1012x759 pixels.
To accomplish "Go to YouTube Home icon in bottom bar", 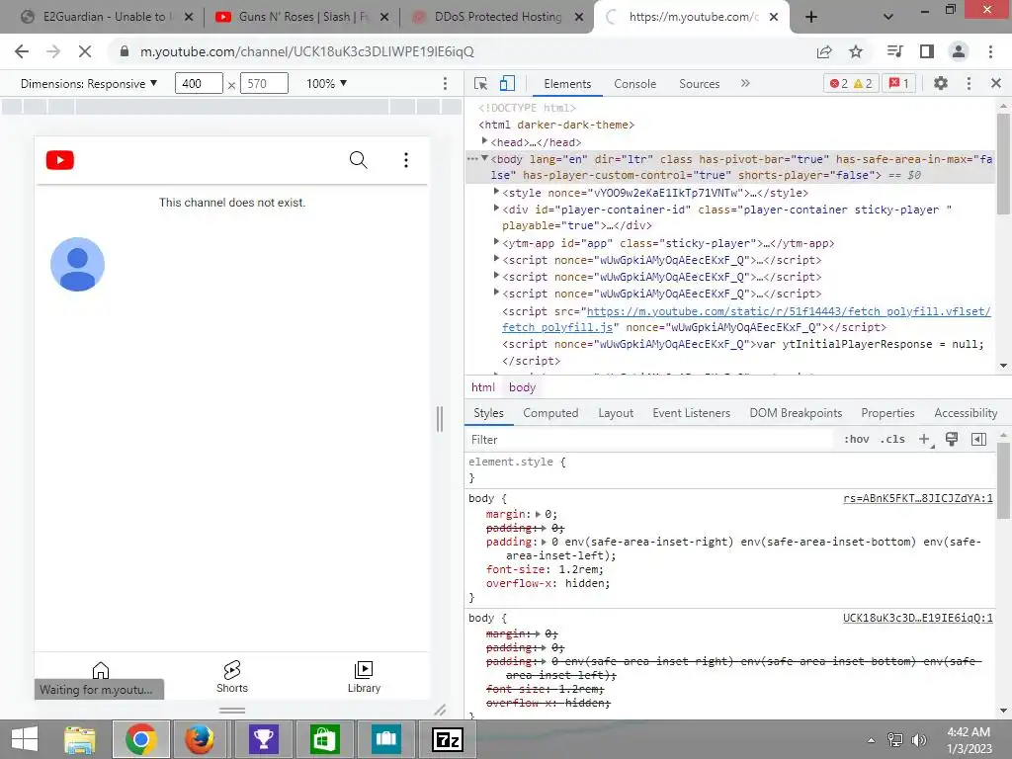I will tap(101, 671).
